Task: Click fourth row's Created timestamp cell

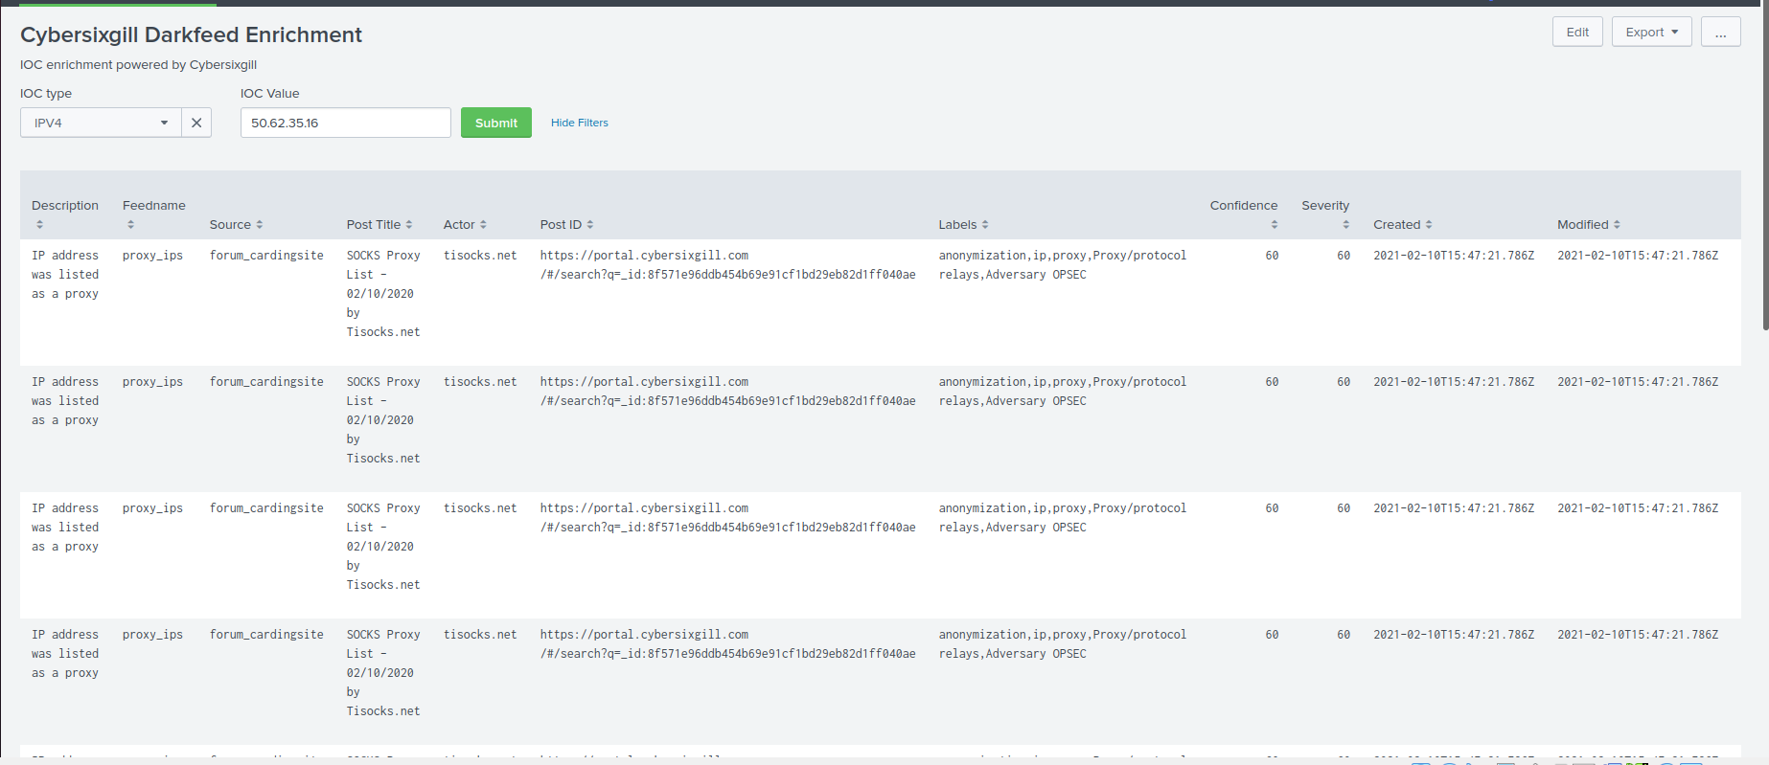Action: [x=1454, y=635]
